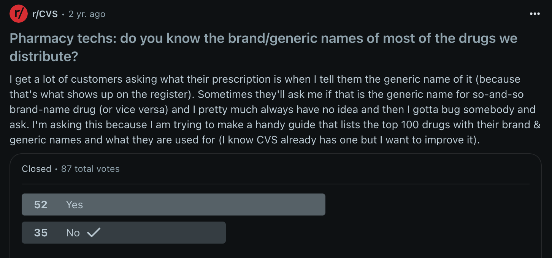Click the horizontal divider line inside the poll
Viewport: 552px width, 258px height.
[x=275, y=184]
